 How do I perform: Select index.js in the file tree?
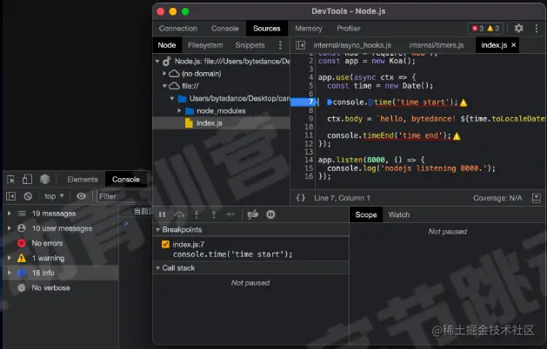coord(209,123)
